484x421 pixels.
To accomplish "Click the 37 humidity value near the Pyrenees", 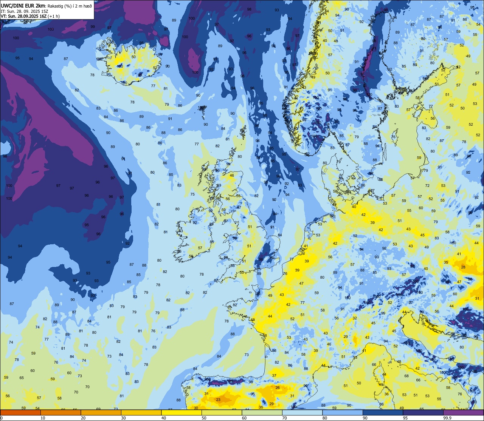I will (274, 375).
